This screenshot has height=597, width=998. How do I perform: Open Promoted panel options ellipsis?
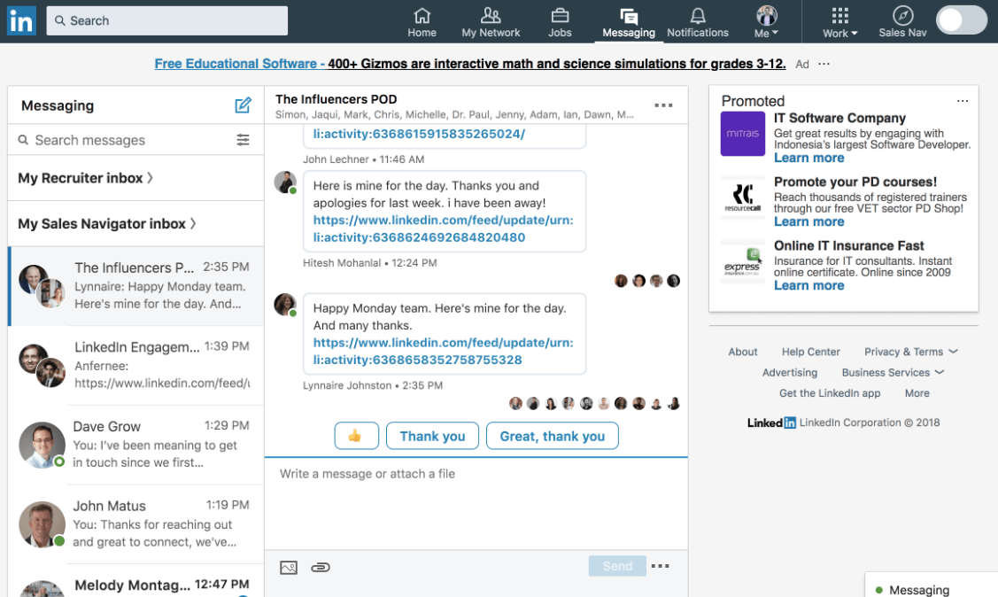tap(963, 101)
